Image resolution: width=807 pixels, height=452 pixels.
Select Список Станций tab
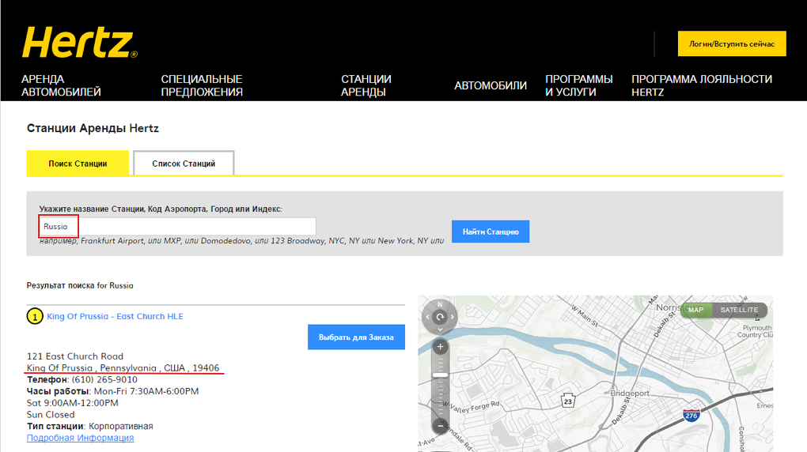(x=184, y=163)
